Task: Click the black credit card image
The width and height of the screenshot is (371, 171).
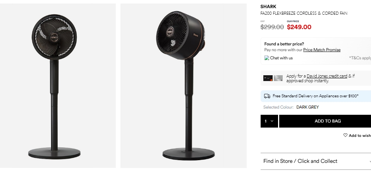Action: coord(268,78)
